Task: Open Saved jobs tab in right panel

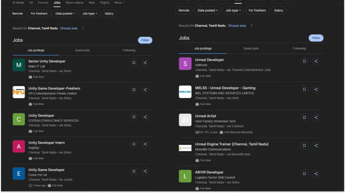Action: (x=251, y=48)
